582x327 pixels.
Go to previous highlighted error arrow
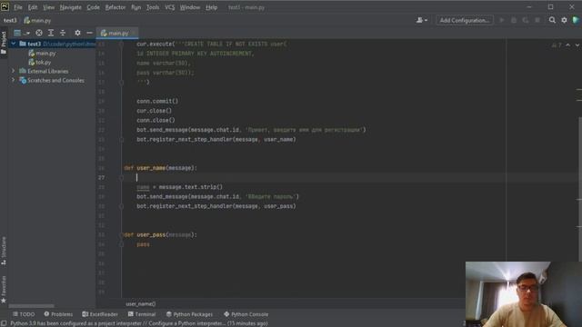567,45
